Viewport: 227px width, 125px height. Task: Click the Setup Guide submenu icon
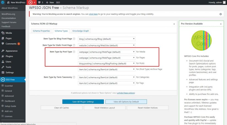point(2,106)
